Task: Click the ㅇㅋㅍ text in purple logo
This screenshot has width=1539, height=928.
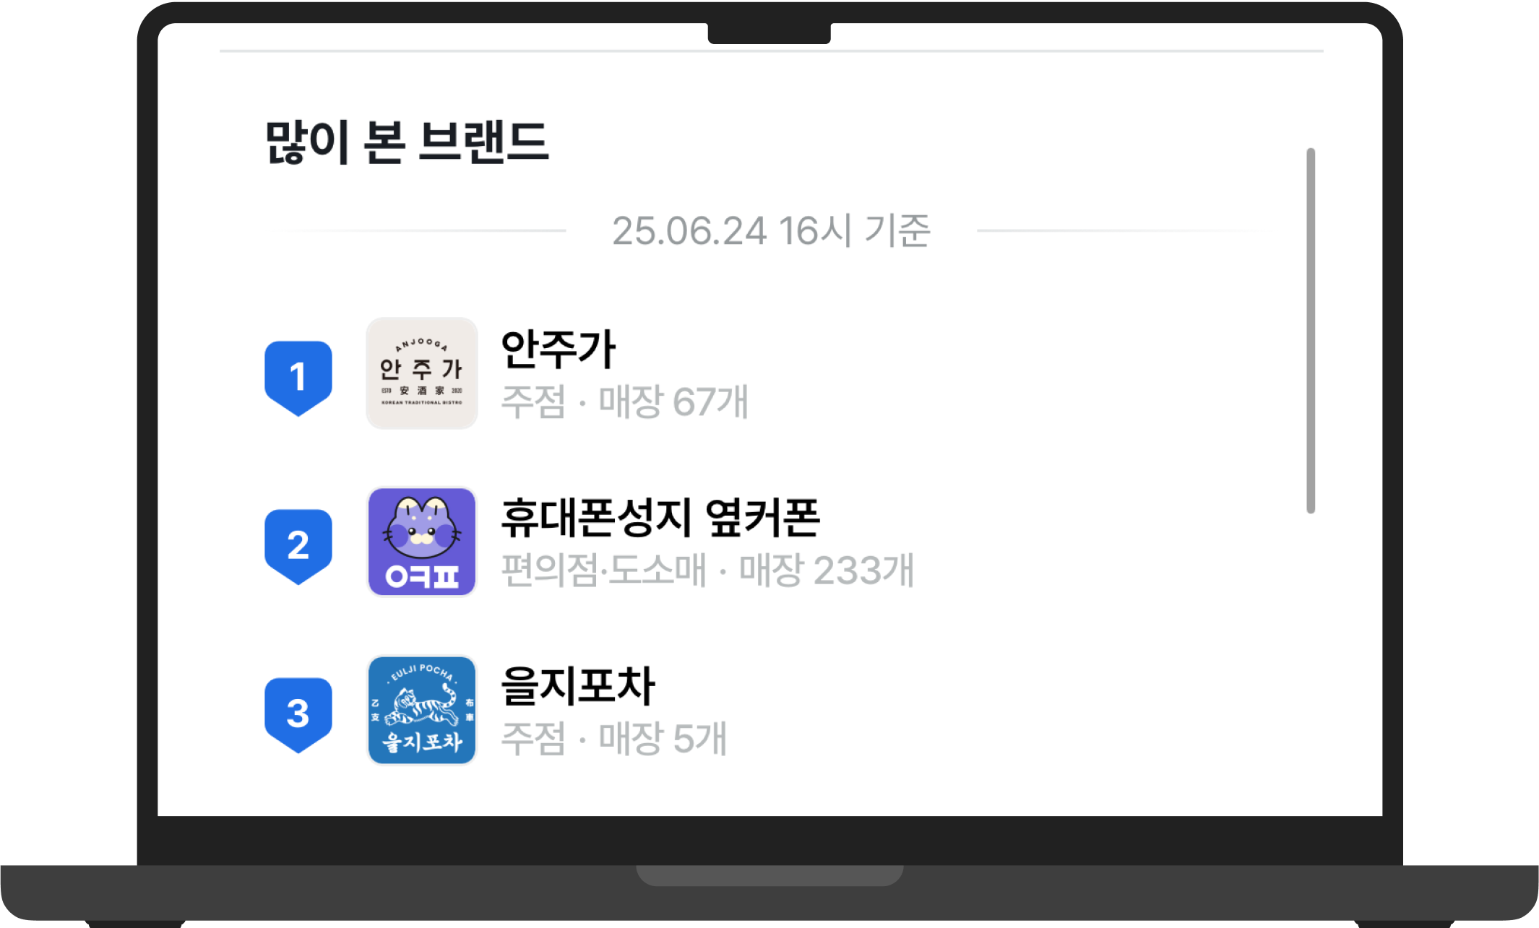Action: click(x=422, y=576)
